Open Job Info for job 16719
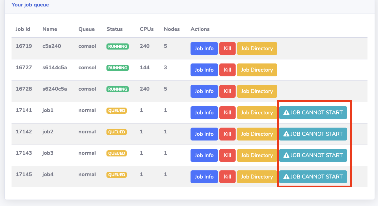Viewport: 378px width, 206px height. pyautogui.click(x=204, y=49)
